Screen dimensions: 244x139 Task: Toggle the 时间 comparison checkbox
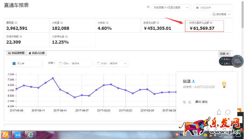(x=99, y=63)
